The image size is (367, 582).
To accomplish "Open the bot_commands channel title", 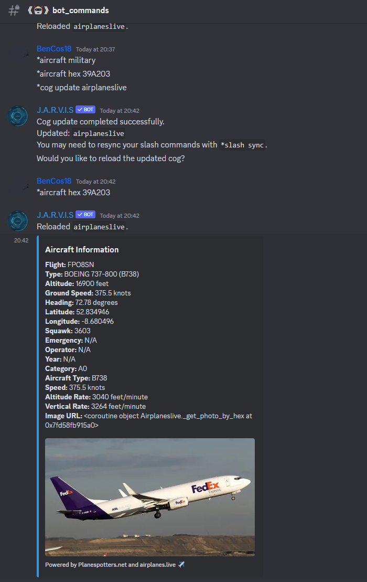I will tap(80, 10).
